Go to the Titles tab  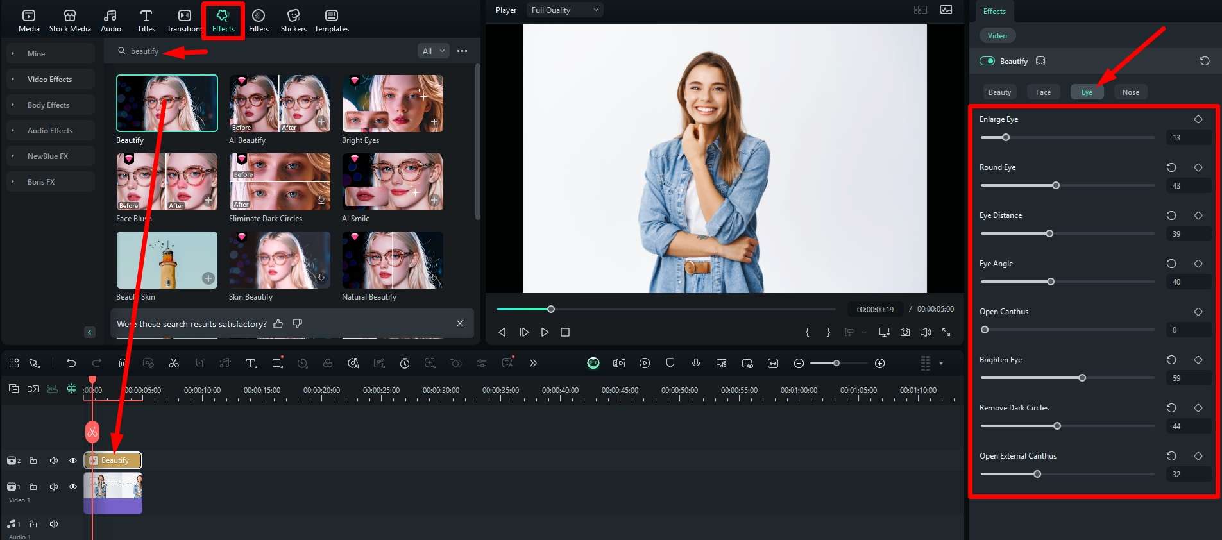146,21
